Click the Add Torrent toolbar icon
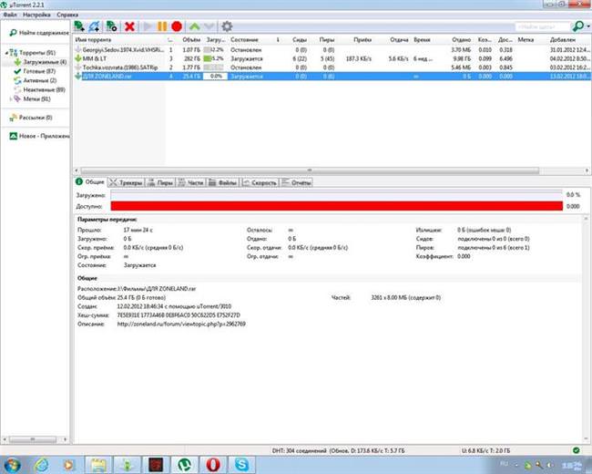The width and height of the screenshot is (592, 474). pos(79,26)
